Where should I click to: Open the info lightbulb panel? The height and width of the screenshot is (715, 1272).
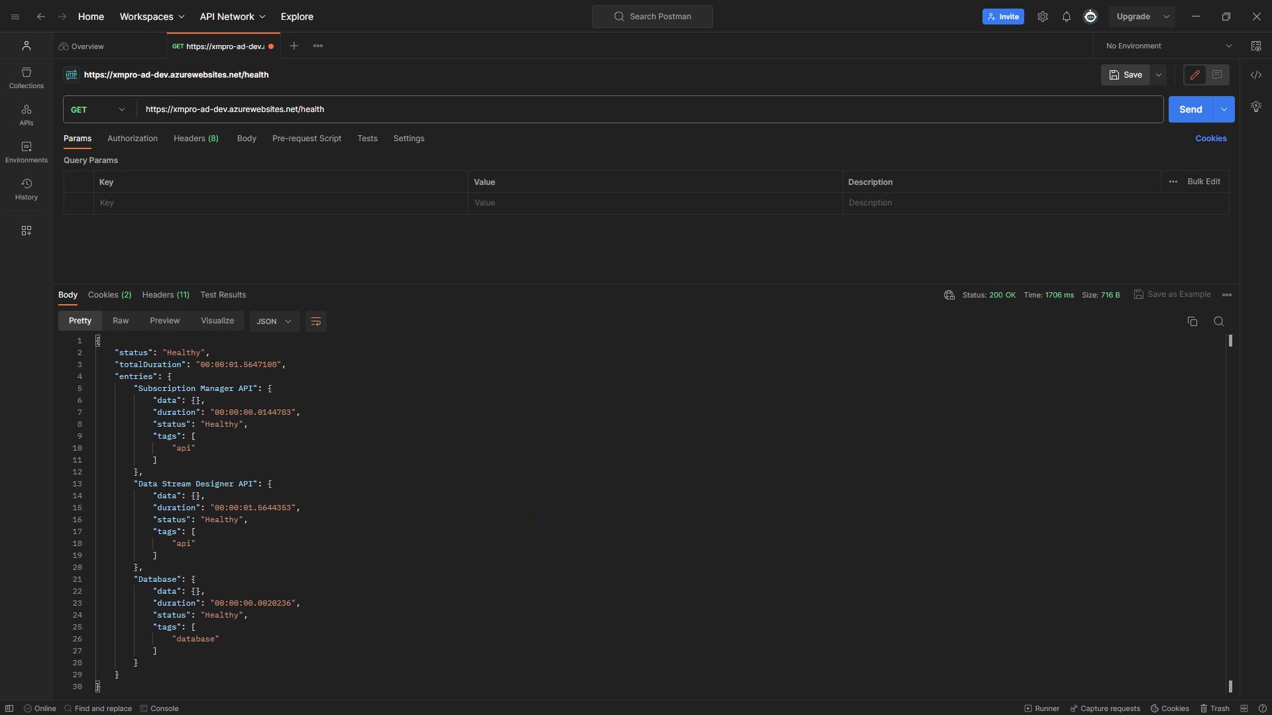tap(1256, 107)
